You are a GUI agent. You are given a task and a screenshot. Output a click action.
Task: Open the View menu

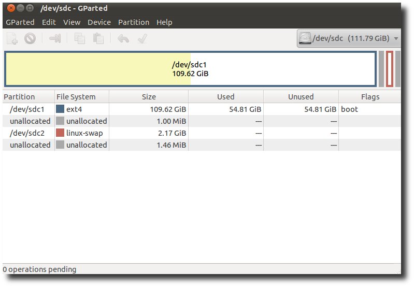click(72, 22)
